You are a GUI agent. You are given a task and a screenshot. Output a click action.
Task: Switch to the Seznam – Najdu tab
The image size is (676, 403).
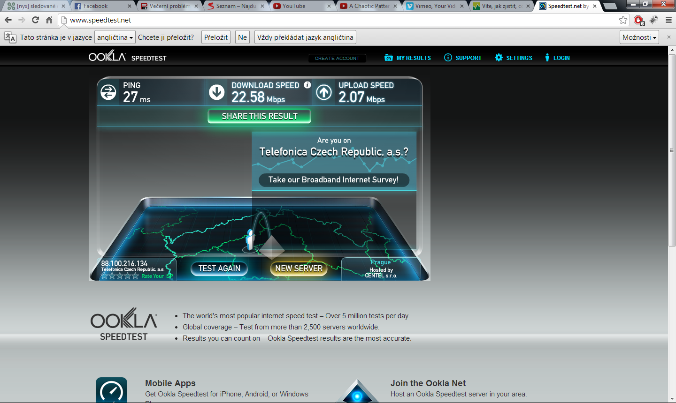tap(236, 6)
